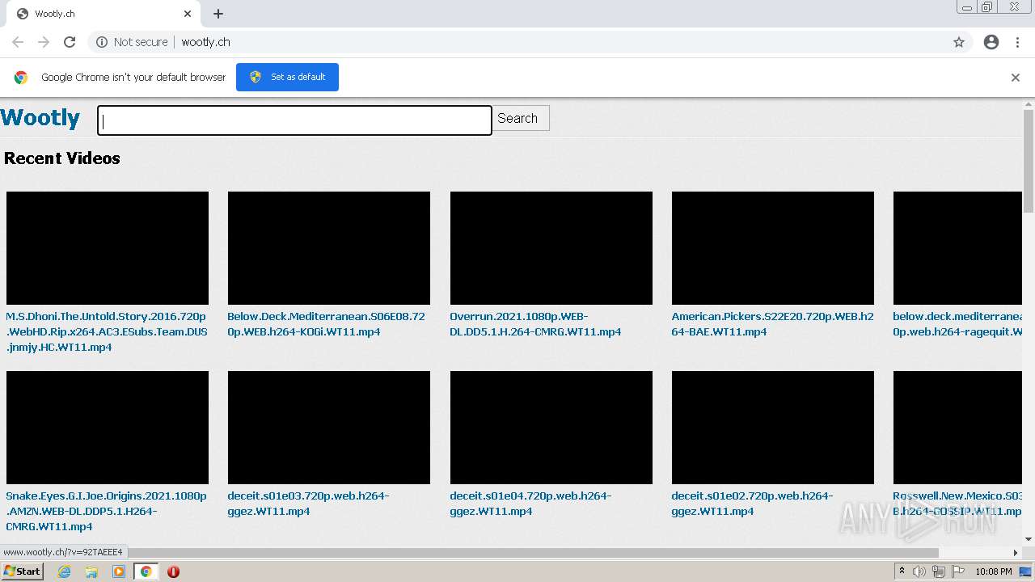The height and width of the screenshot is (582, 1035).
Task: Open Snake.Eyes.G.I.Joe.Origins video thumbnail
Action: coord(108,428)
